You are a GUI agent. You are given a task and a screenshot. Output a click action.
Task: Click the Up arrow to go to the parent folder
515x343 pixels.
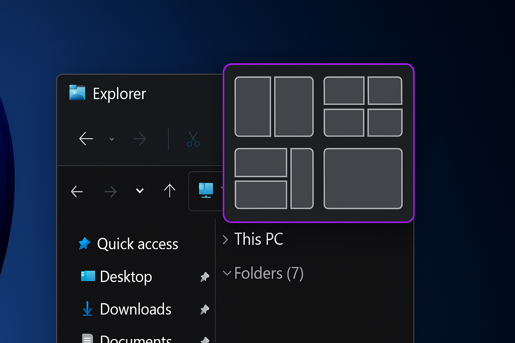tap(170, 190)
